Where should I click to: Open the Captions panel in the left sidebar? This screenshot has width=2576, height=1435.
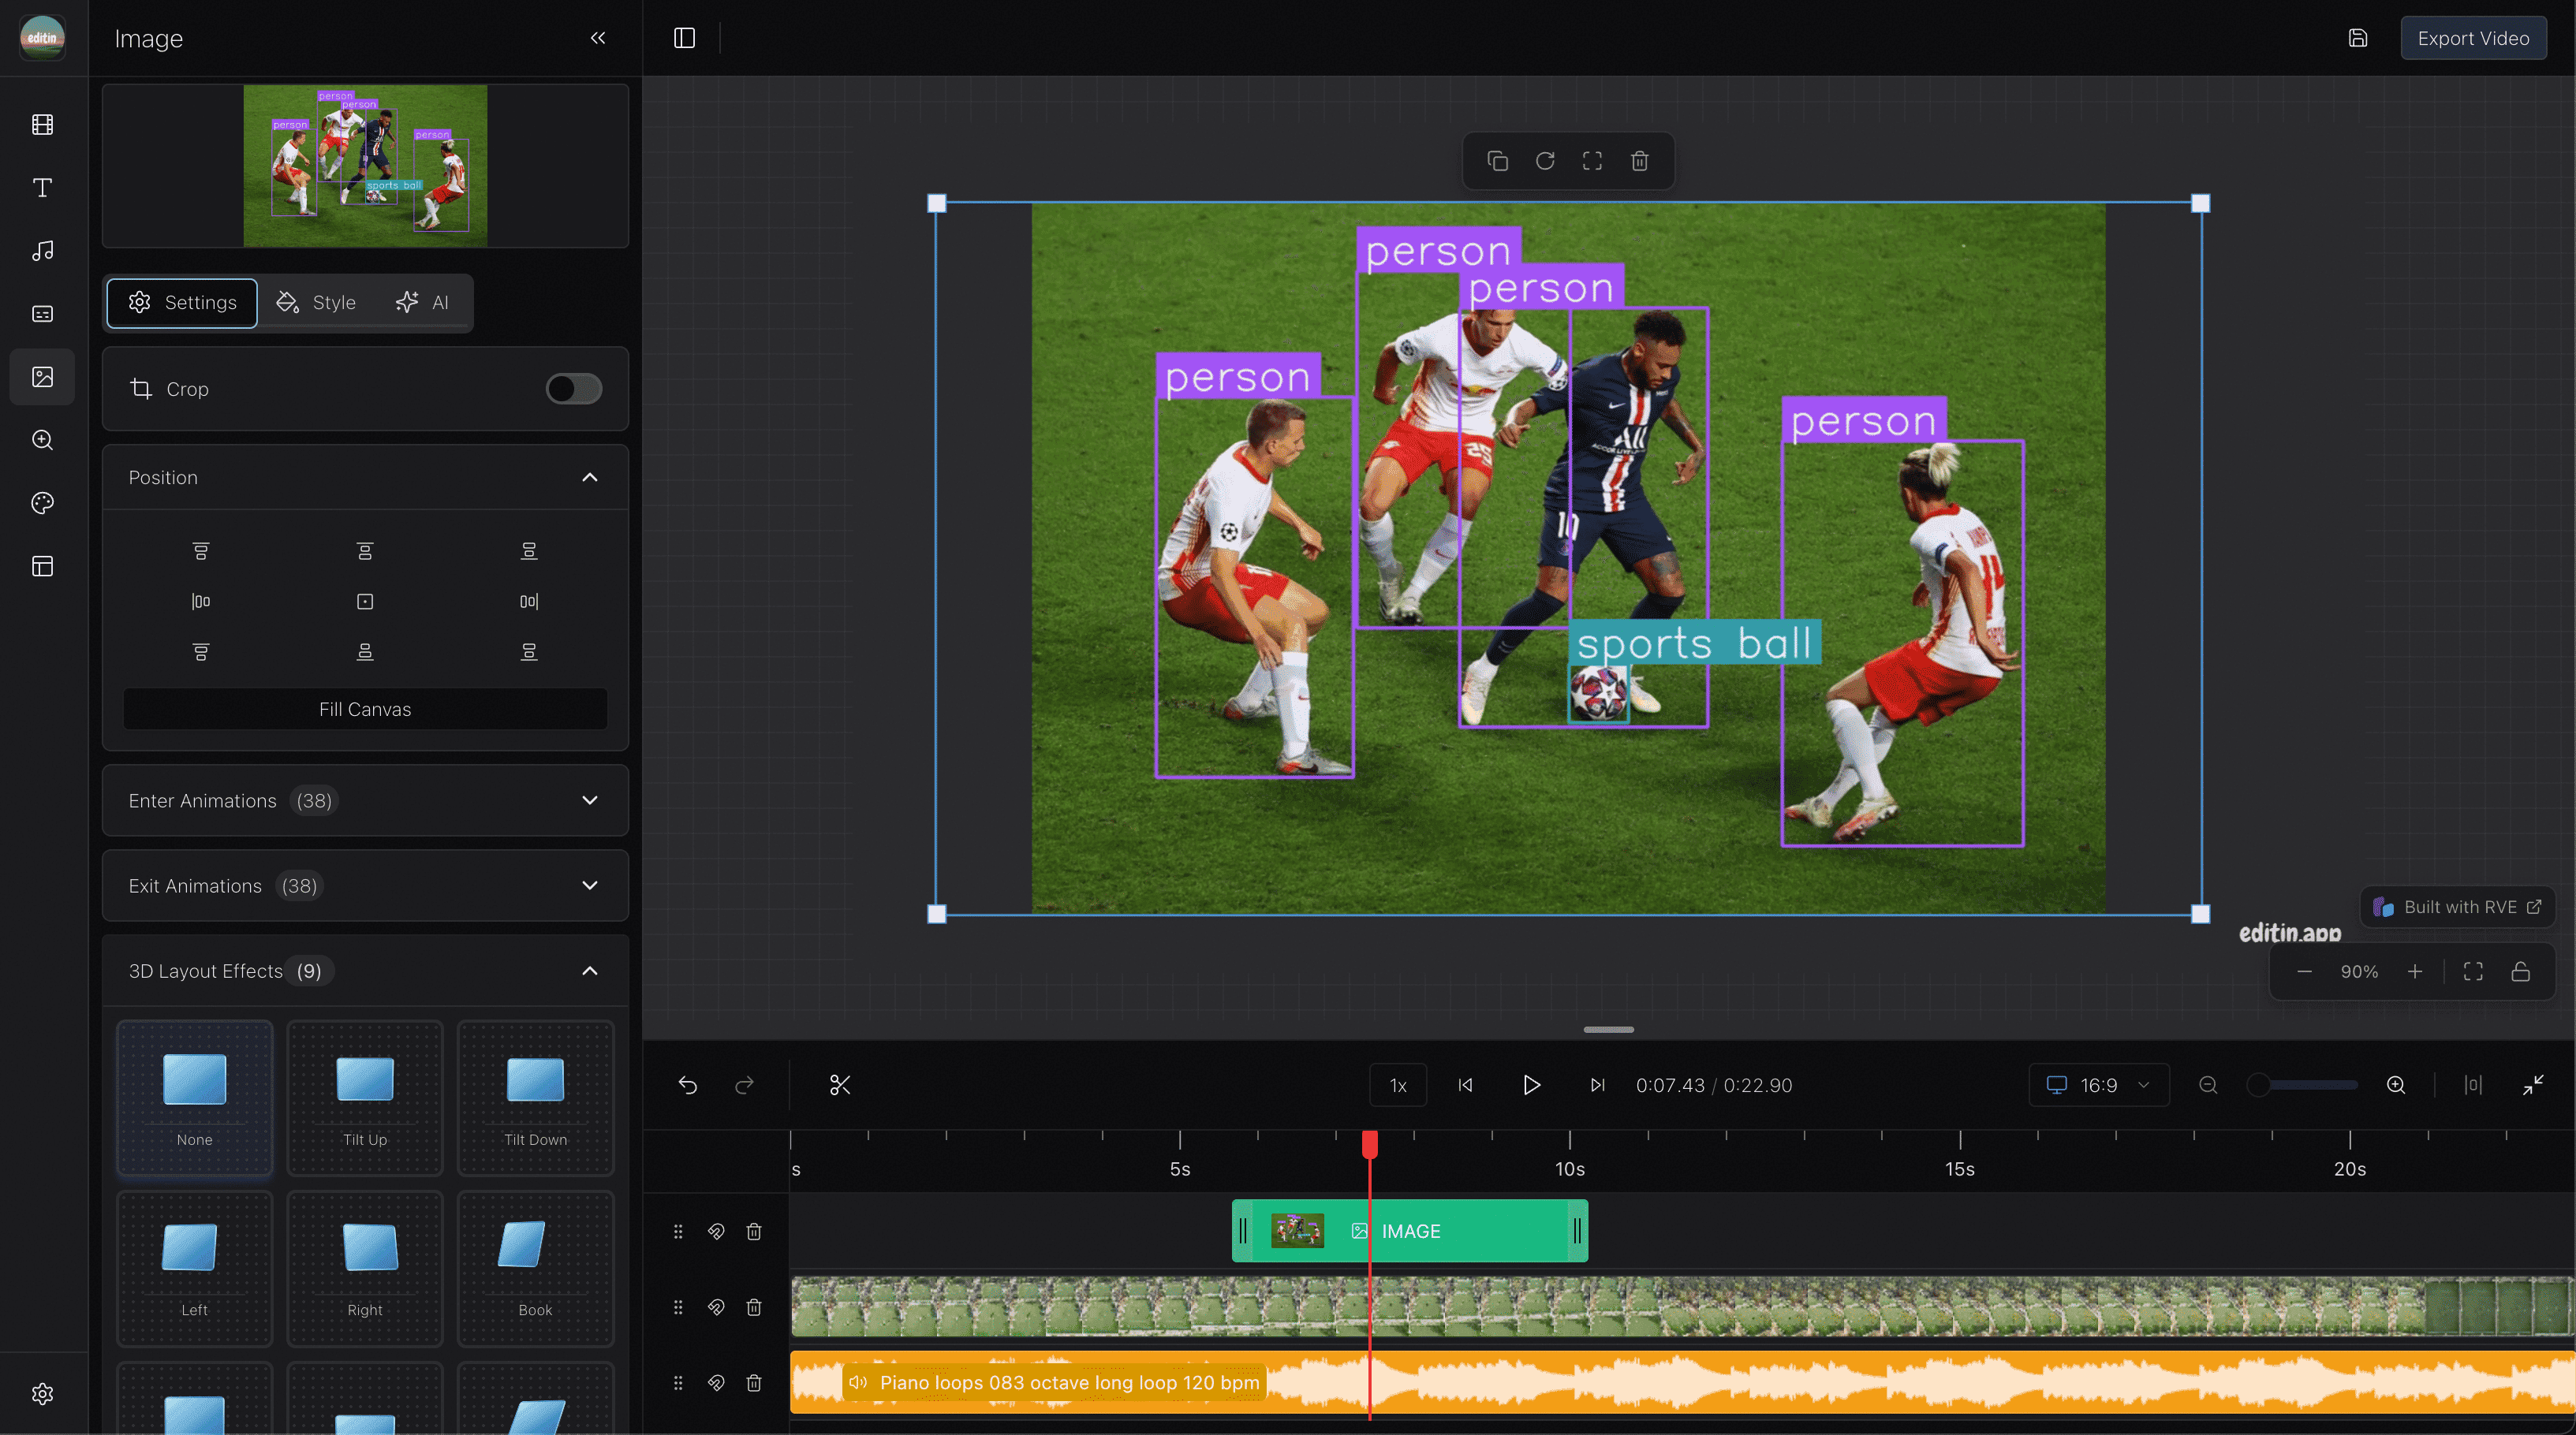(x=42, y=314)
